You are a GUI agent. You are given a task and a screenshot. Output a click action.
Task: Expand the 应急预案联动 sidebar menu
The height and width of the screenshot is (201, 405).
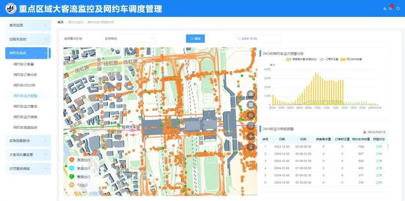point(28,141)
